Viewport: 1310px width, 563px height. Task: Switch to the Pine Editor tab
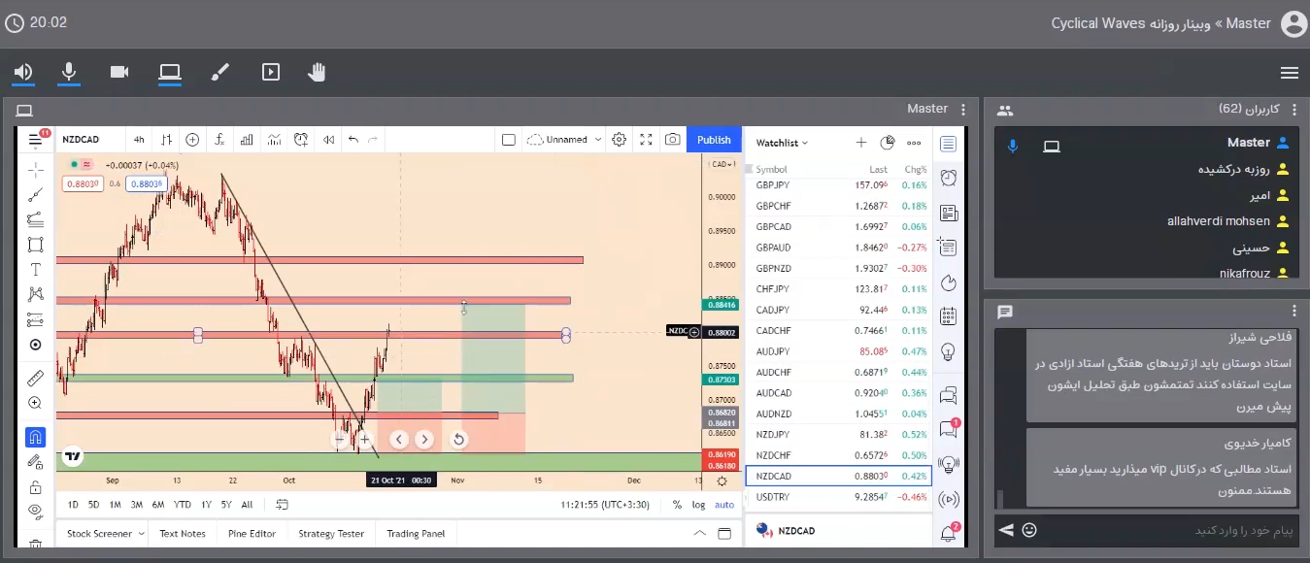click(252, 533)
